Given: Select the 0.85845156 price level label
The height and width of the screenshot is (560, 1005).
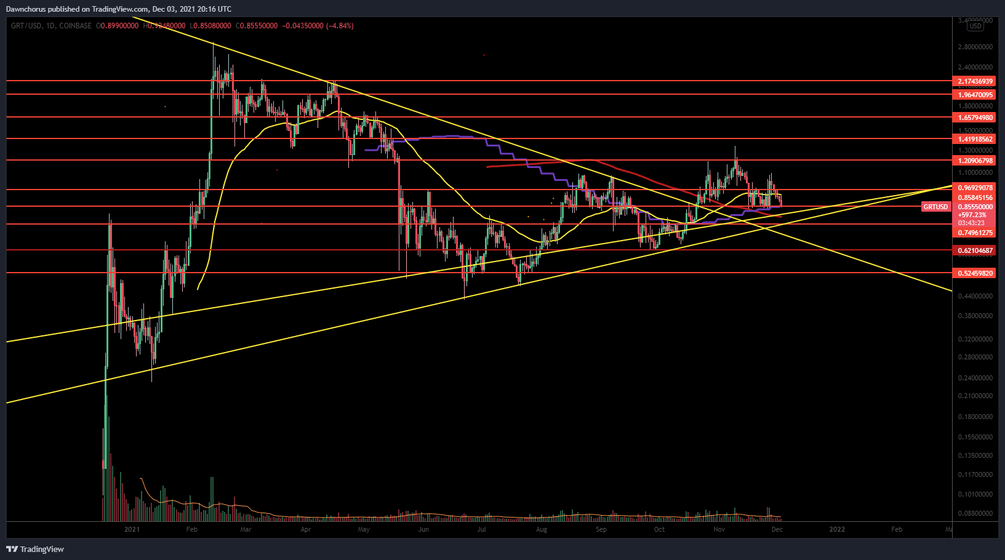Looking at the screenshot, I should (x=974, y=198).
